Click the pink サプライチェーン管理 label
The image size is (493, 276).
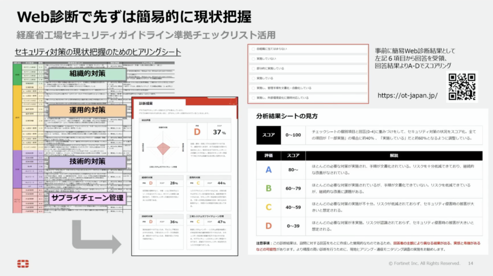(x=89, y=198)
